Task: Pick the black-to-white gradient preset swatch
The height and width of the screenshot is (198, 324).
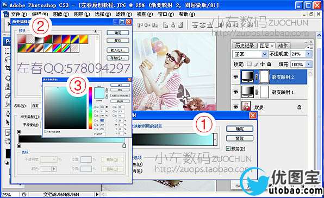Action: 39,39
